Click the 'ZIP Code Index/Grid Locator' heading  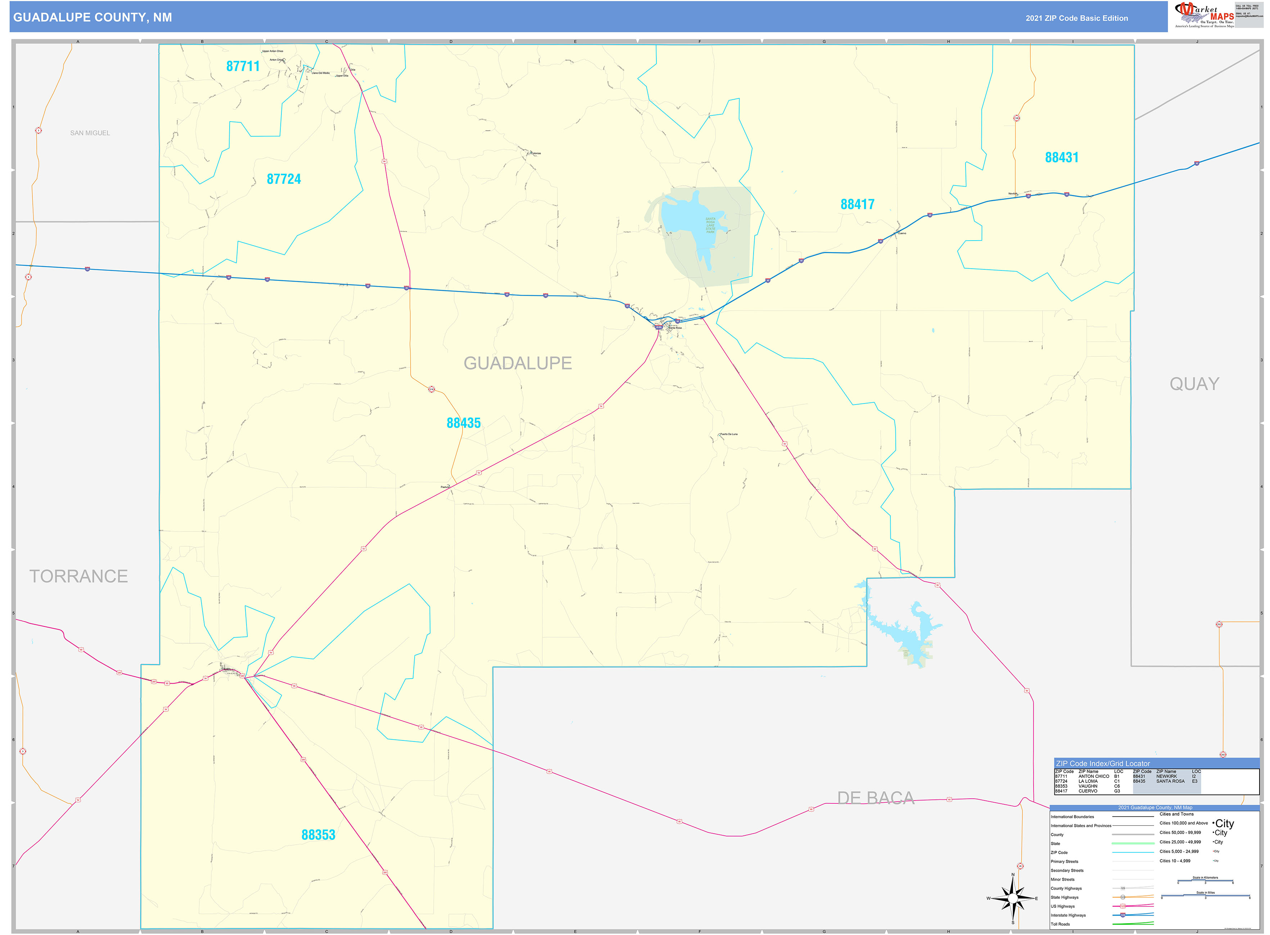[1102, 763]
